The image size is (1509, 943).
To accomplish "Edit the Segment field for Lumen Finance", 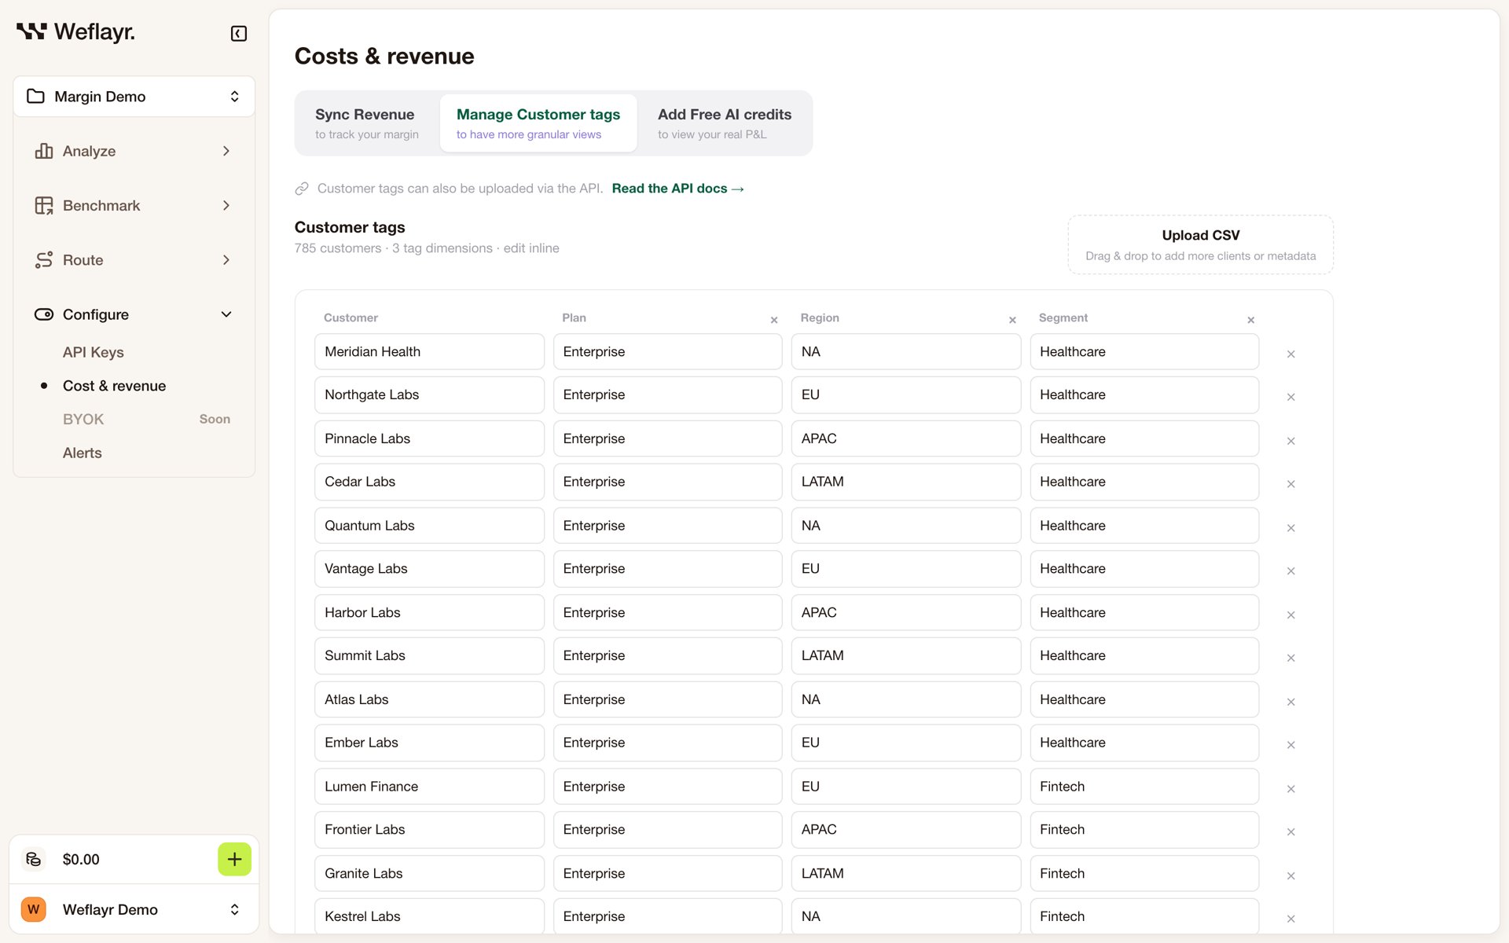I will click(1144, 787).
